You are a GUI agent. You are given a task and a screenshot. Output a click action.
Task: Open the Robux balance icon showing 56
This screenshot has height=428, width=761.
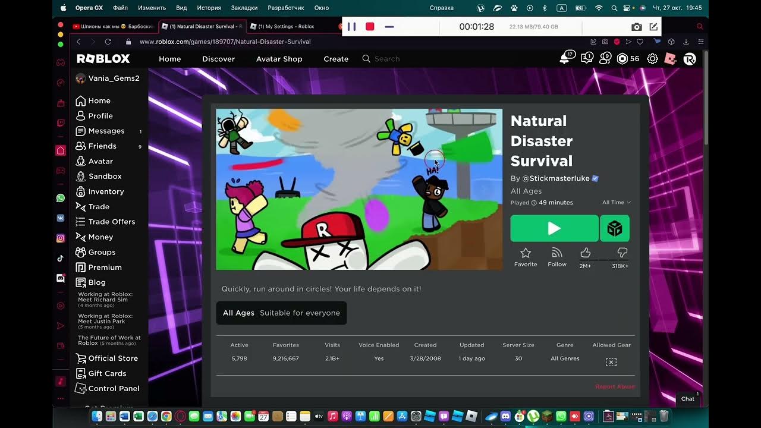click(622, 58)
